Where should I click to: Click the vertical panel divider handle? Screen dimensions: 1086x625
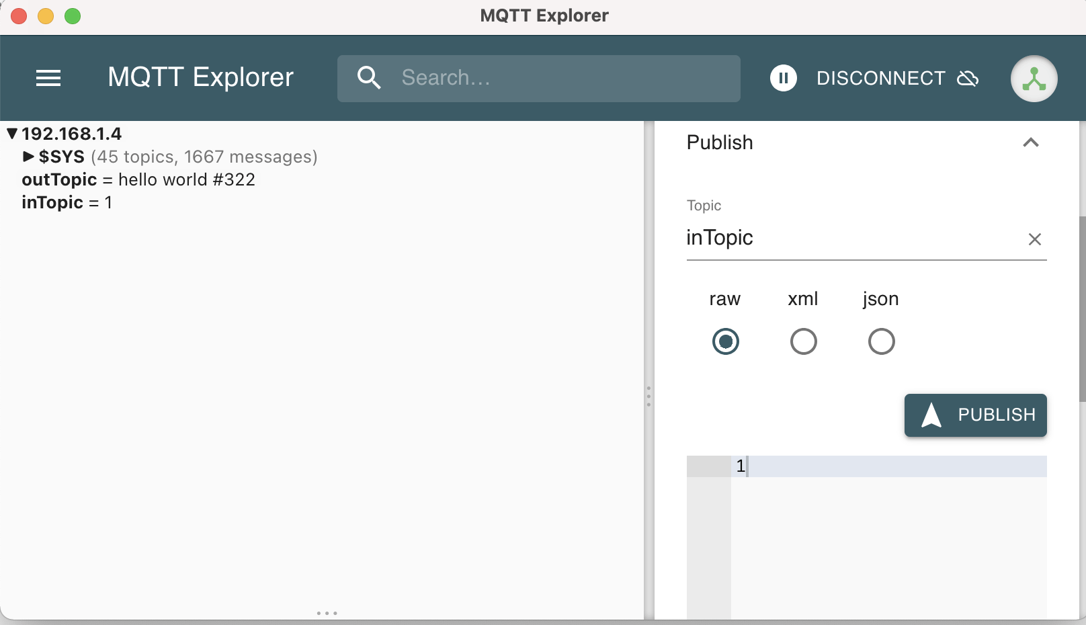pos(649,396)
